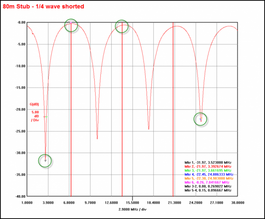Click Marker 1 triangle at the deepest null

coord(45,160)
